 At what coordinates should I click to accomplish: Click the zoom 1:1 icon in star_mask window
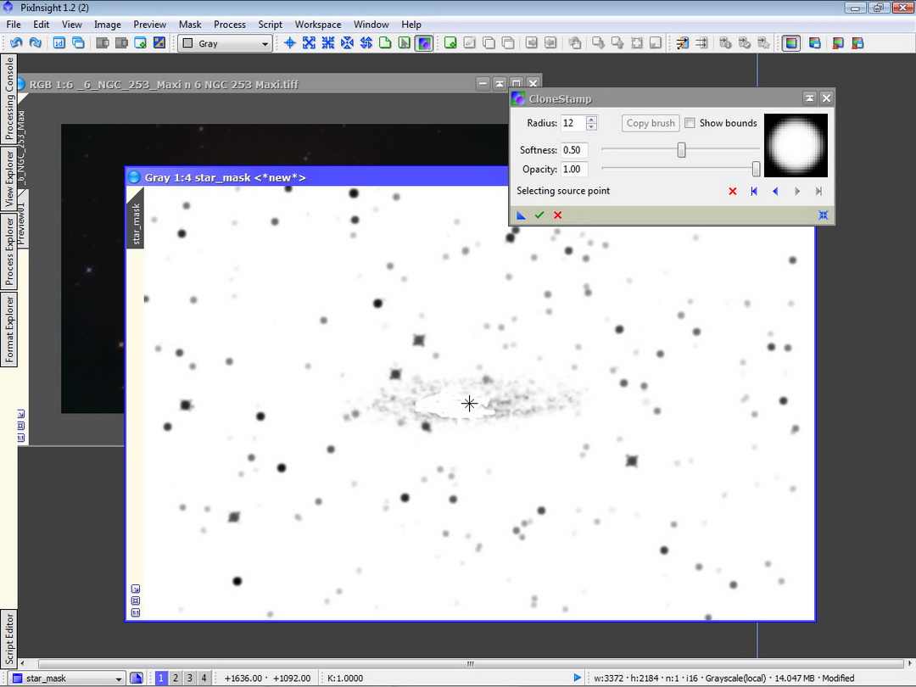click(x=136, y=613)
